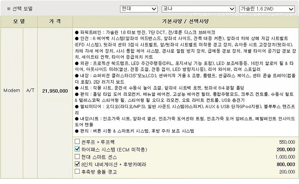Select the A/T transmission cell

pyautogui.click(x=30, y=91)
